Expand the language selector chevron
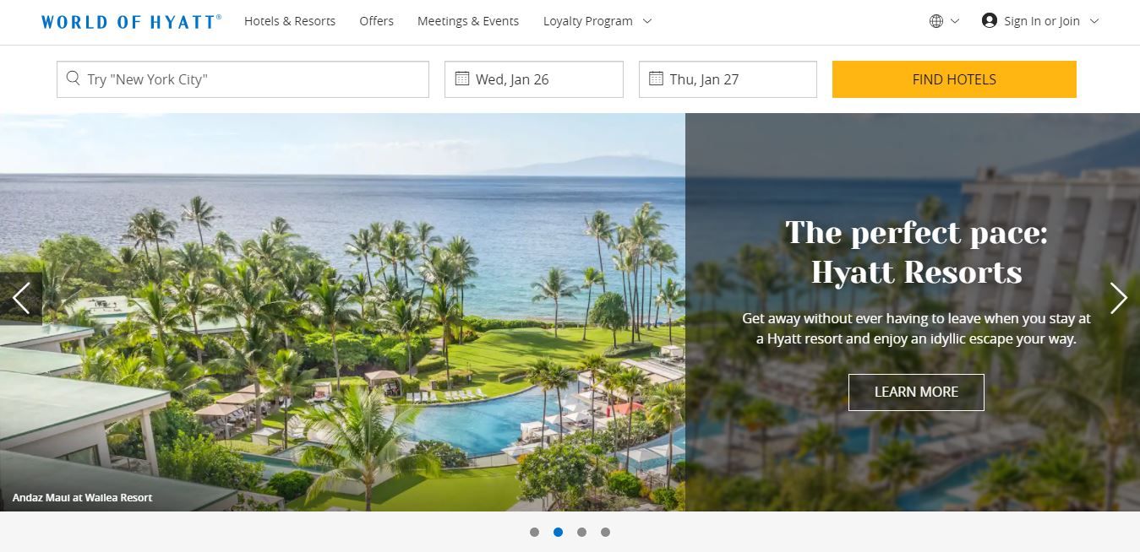 click(x=955, y=21)
